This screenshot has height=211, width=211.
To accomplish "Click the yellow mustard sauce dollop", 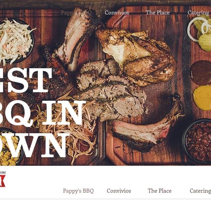I will tap(202, 98).
